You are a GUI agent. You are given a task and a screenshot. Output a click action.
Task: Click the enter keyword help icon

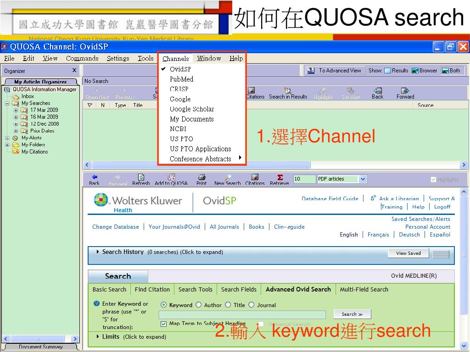(x=96, y=303)
